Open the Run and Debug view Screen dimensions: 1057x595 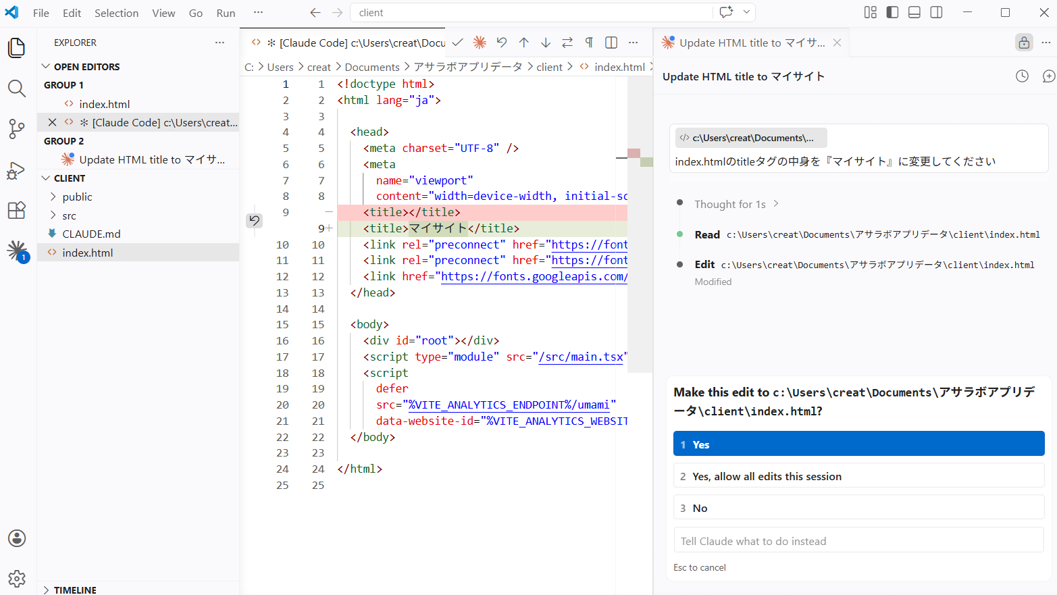pyautogui.click(x=16, y=170)
